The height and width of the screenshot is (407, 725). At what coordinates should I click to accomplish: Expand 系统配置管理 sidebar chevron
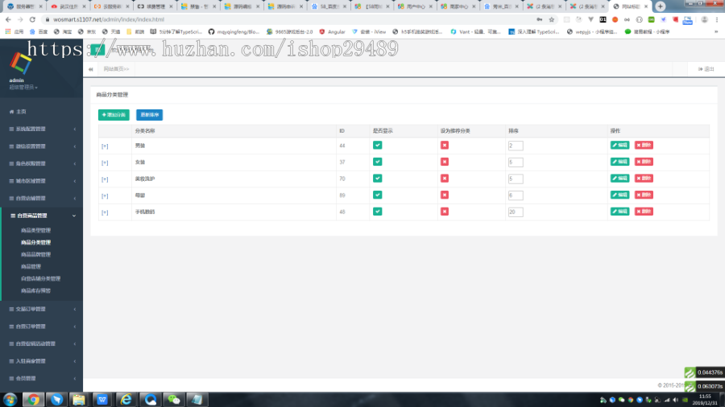pos(74,129)
